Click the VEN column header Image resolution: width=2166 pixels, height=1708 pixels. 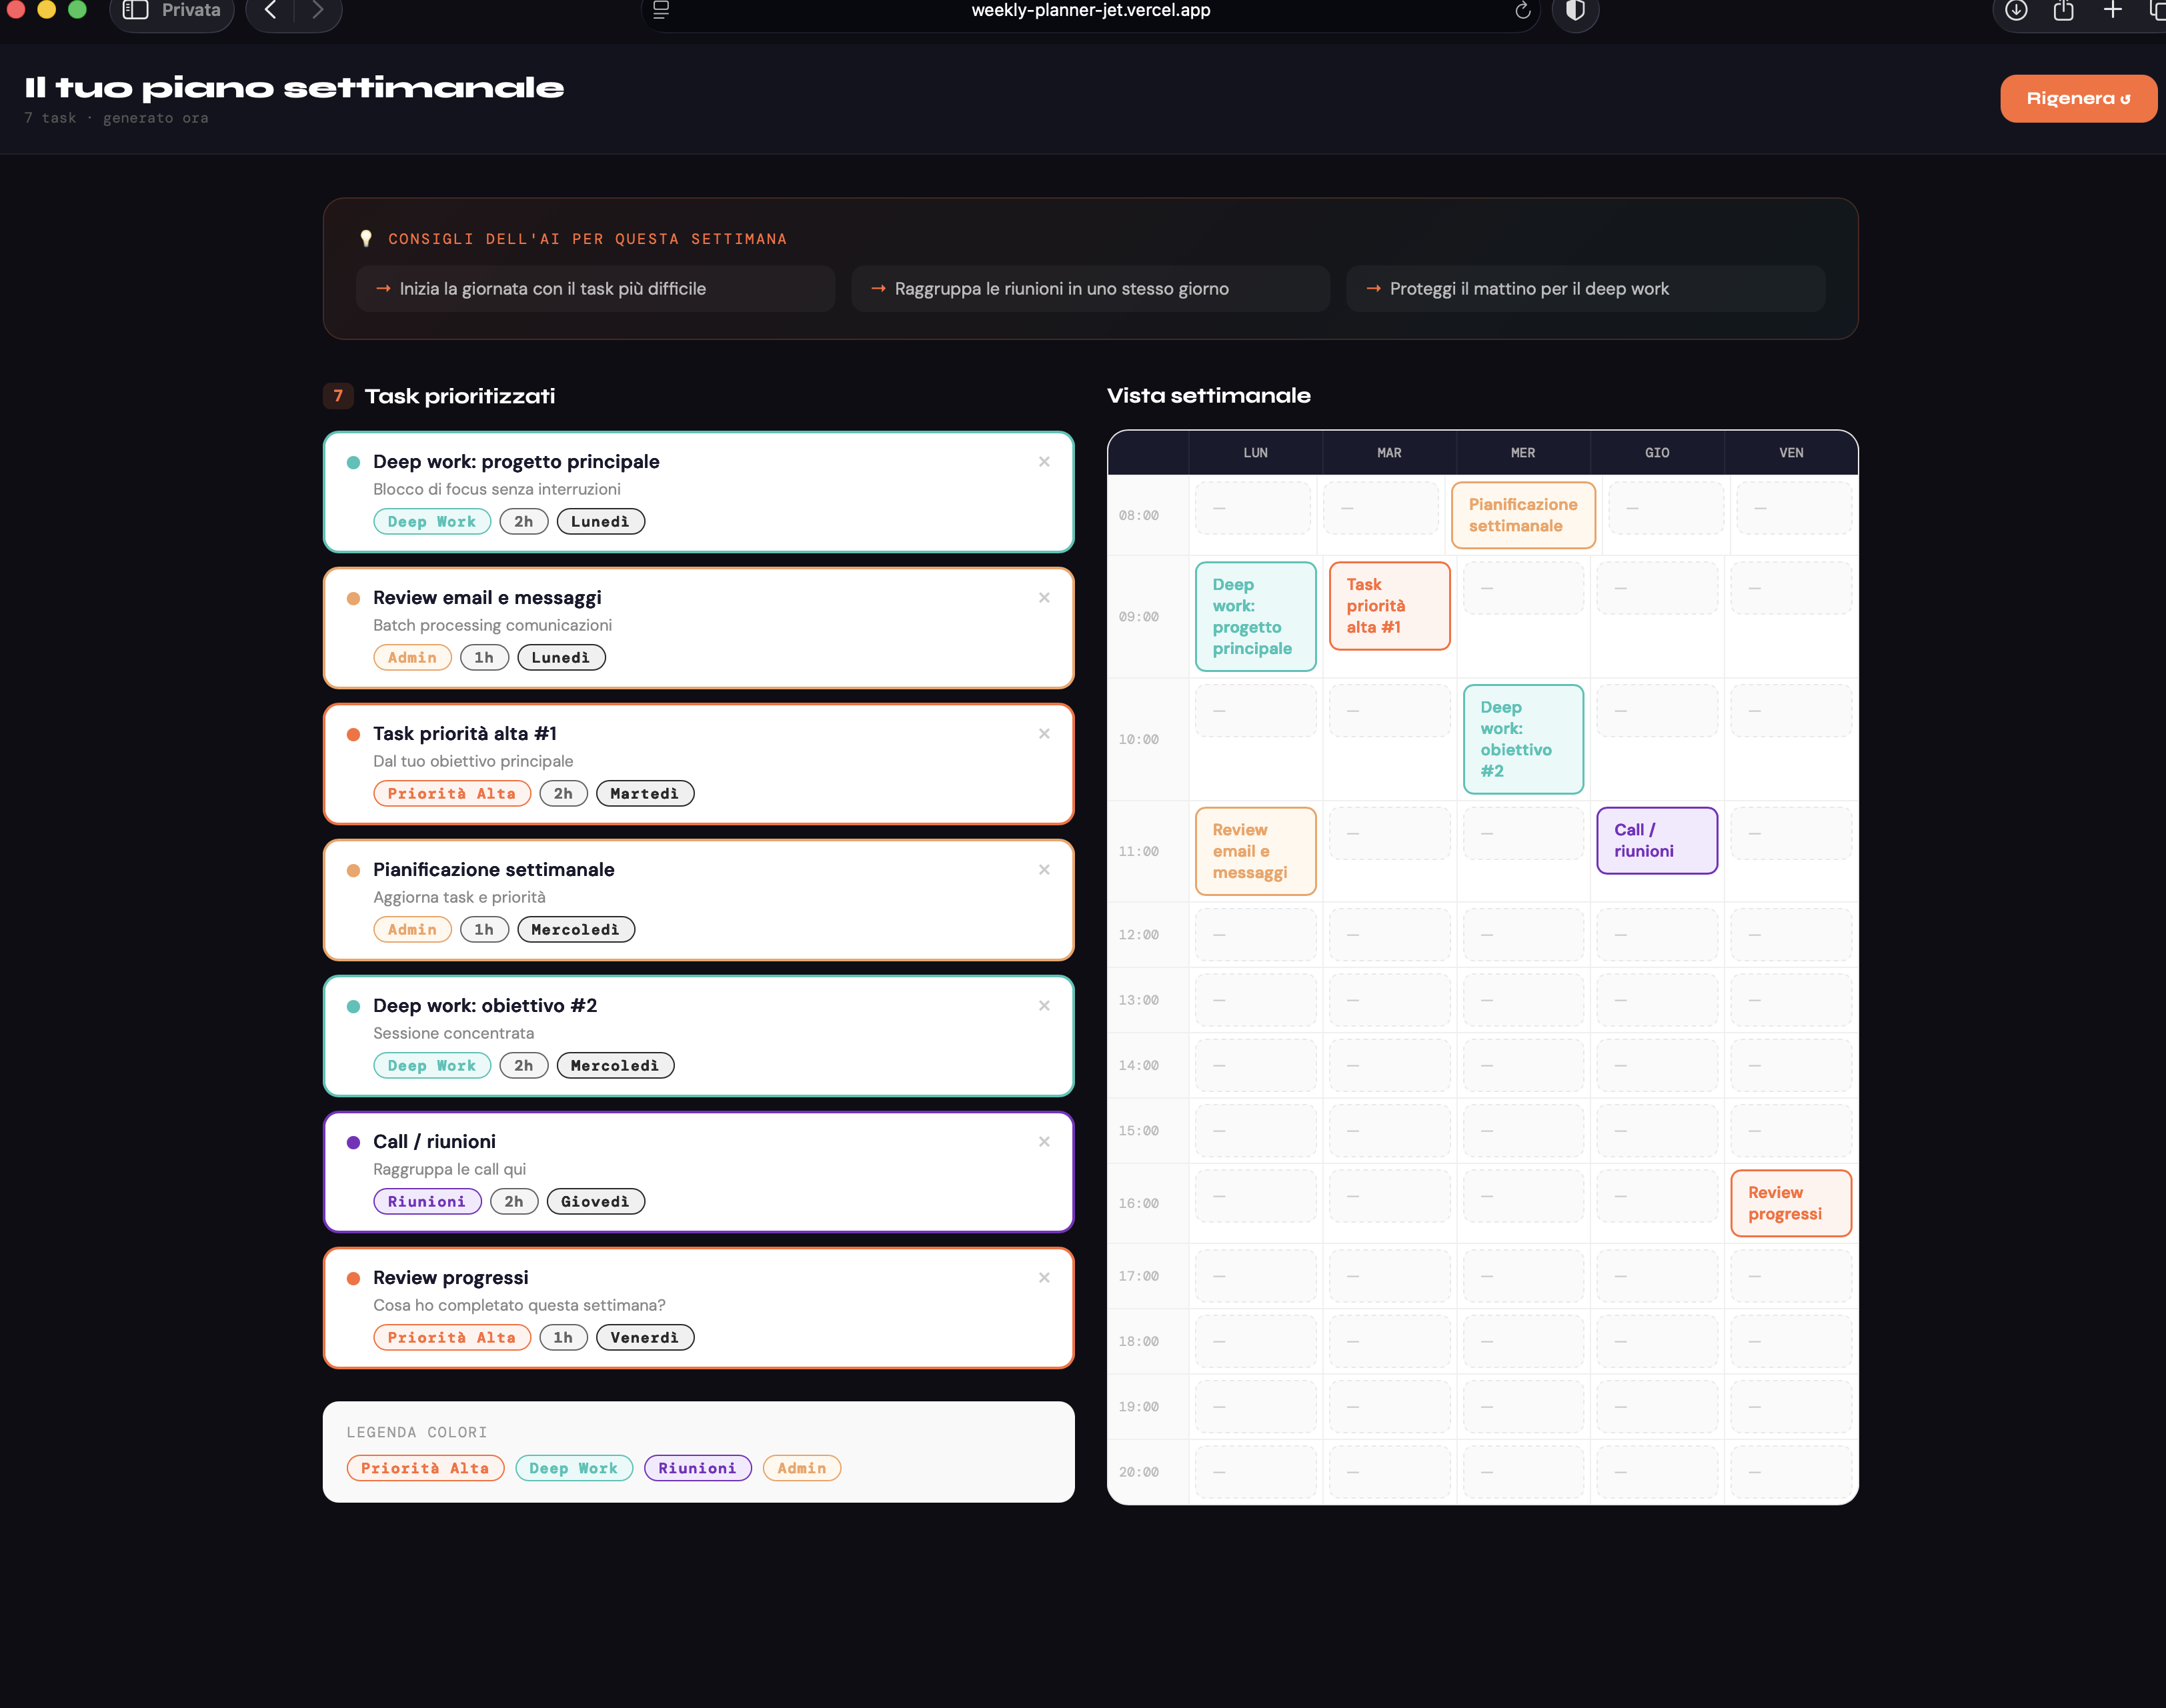tap(1792, 453)
